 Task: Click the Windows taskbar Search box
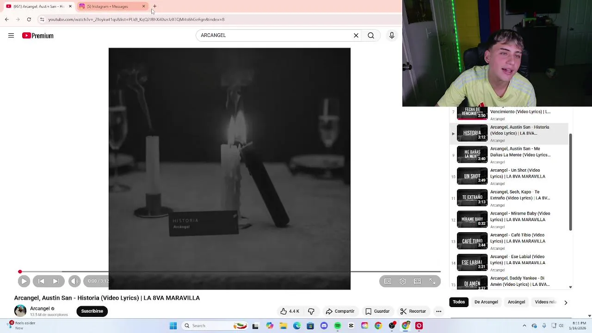click(x=215, y=326)
